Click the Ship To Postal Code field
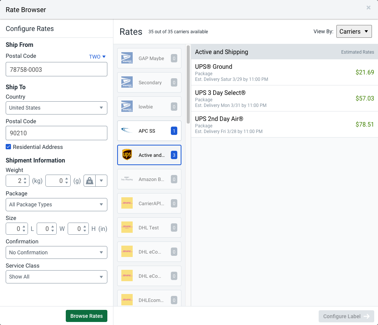The height and width of the screenshot is (325, 378). tap(56, 133)
